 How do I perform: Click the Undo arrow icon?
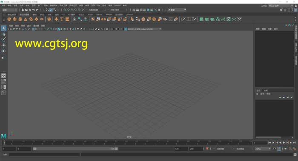tap(34, 10)
